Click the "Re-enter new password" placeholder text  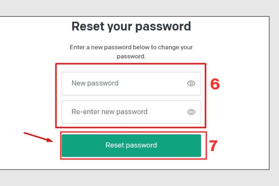tap(109, 112)
